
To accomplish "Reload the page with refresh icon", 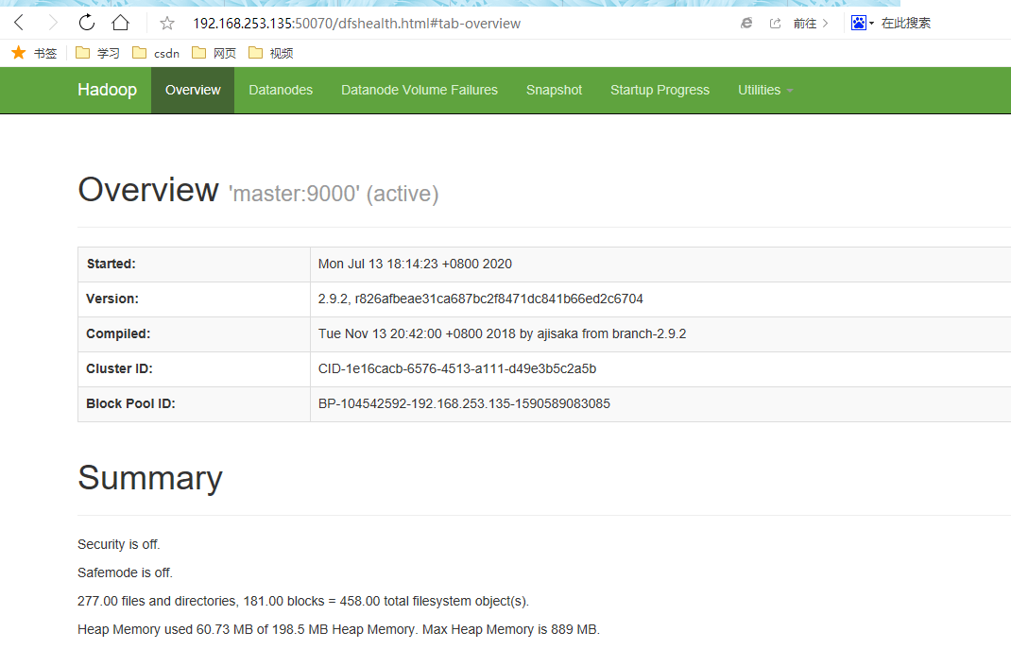I will [x=86, y=24].
